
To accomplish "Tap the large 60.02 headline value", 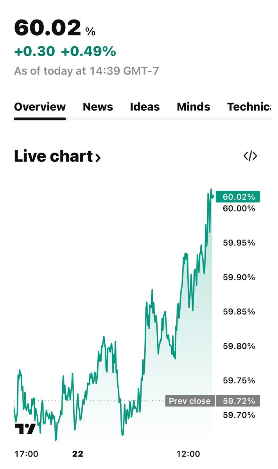I will pyautogui.click(x=48, y=28).
